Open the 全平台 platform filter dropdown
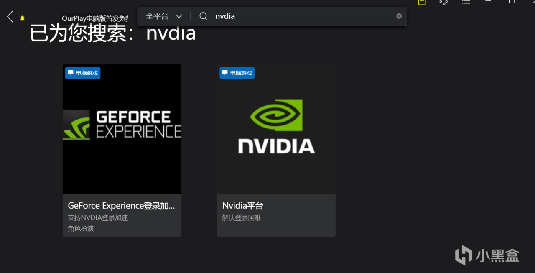Image resolution: width=535 pixels, height=273 pixels. pyautogui.click(x=164, y=16)
